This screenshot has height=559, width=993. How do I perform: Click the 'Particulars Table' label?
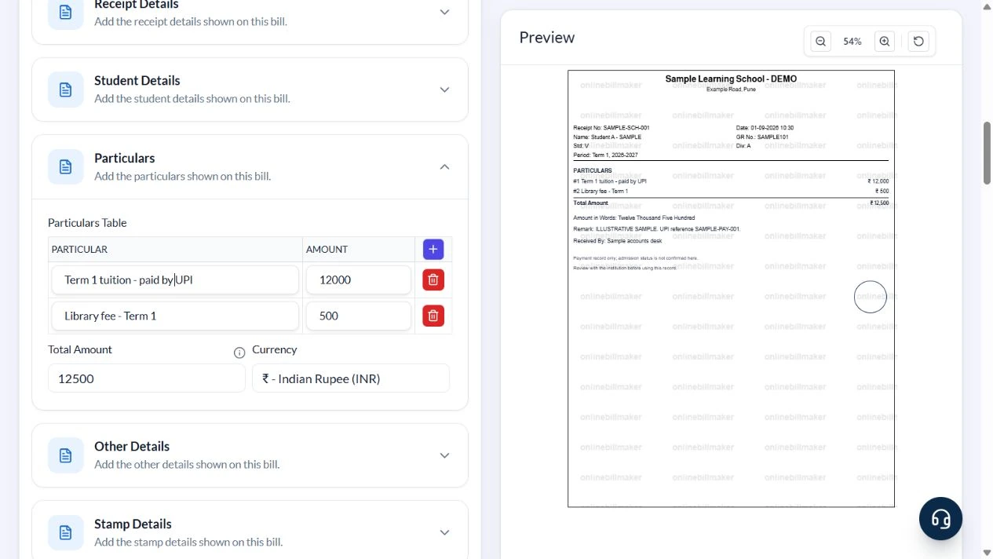pos(87,223)
